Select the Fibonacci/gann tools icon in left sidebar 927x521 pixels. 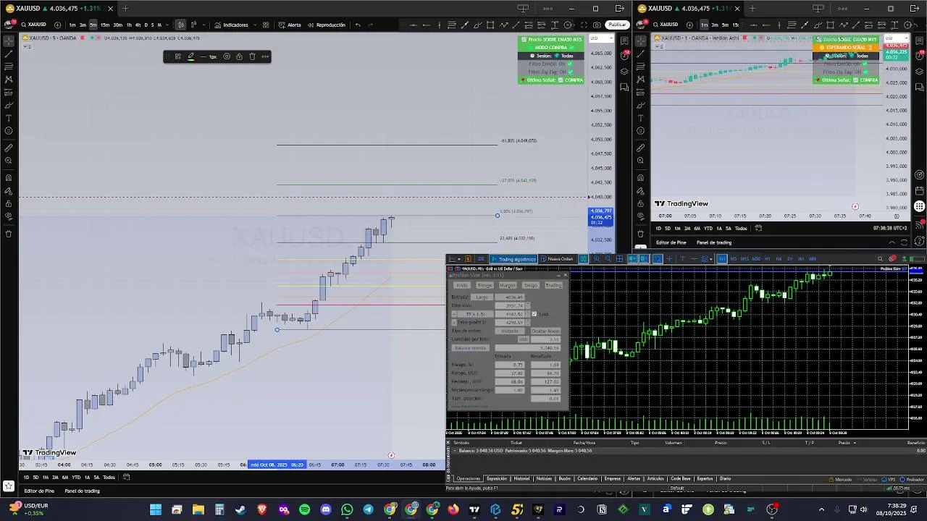9,67
